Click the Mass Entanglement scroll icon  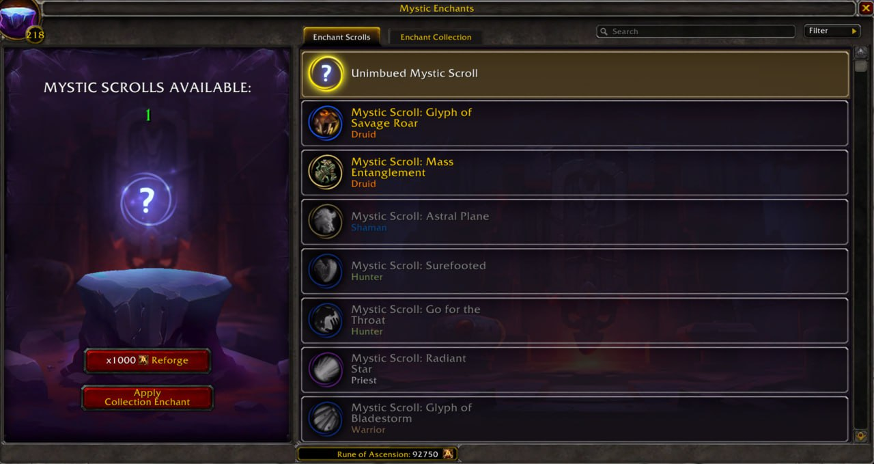[x=326, y=172]
